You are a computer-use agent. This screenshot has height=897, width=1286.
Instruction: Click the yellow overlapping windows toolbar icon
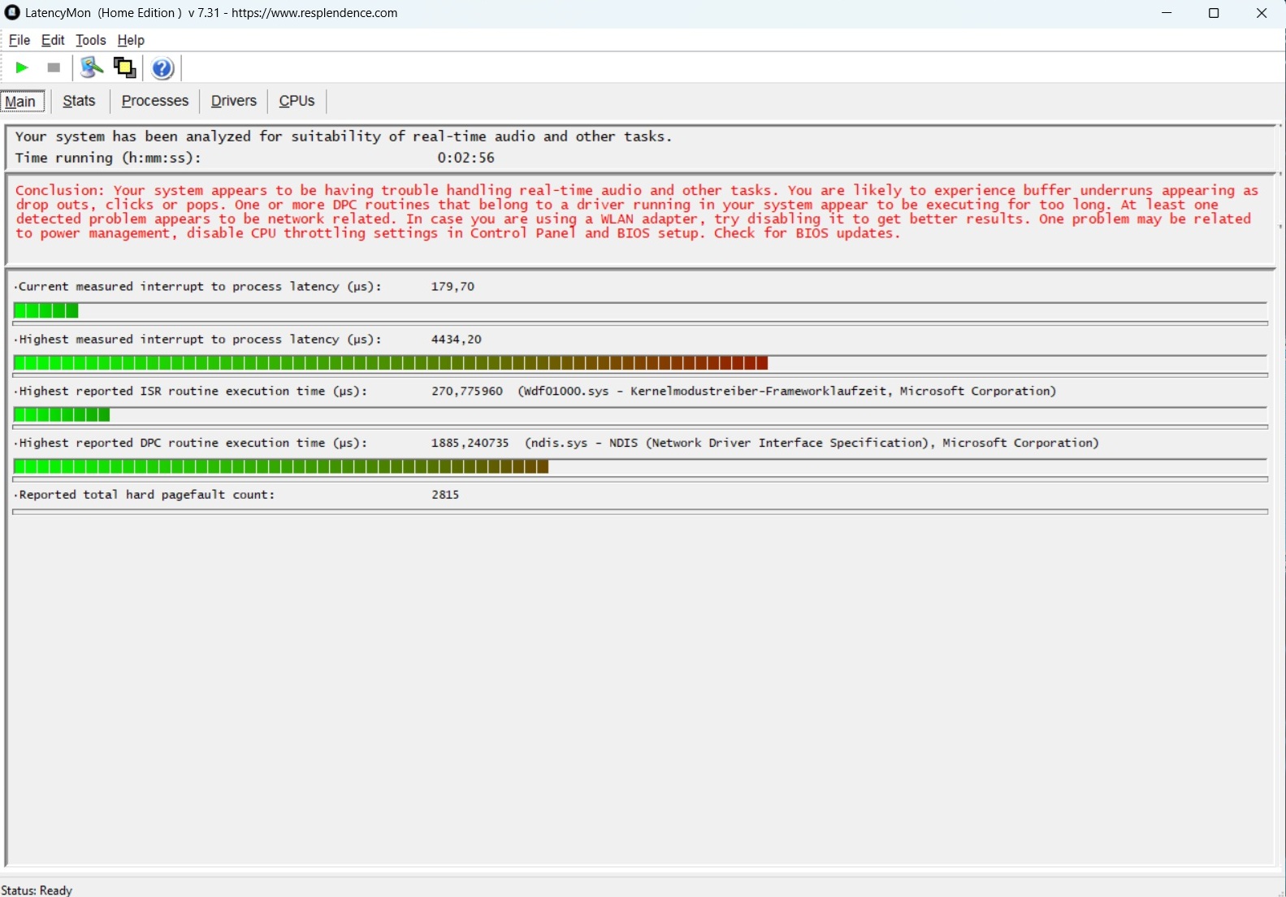[x=124, y=68]
